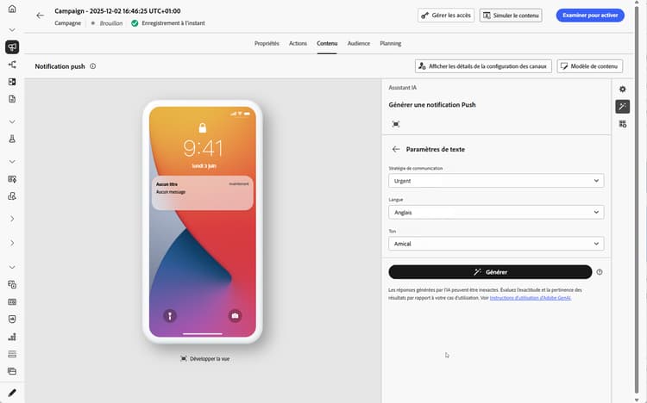Click the pencil icon at sidebar bottom
The image size is (647, 403).
click(x=12, y=393)
